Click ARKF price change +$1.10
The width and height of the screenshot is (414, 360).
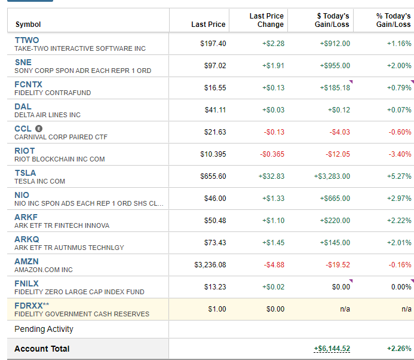pyautogui.click(x=273, y=221)
